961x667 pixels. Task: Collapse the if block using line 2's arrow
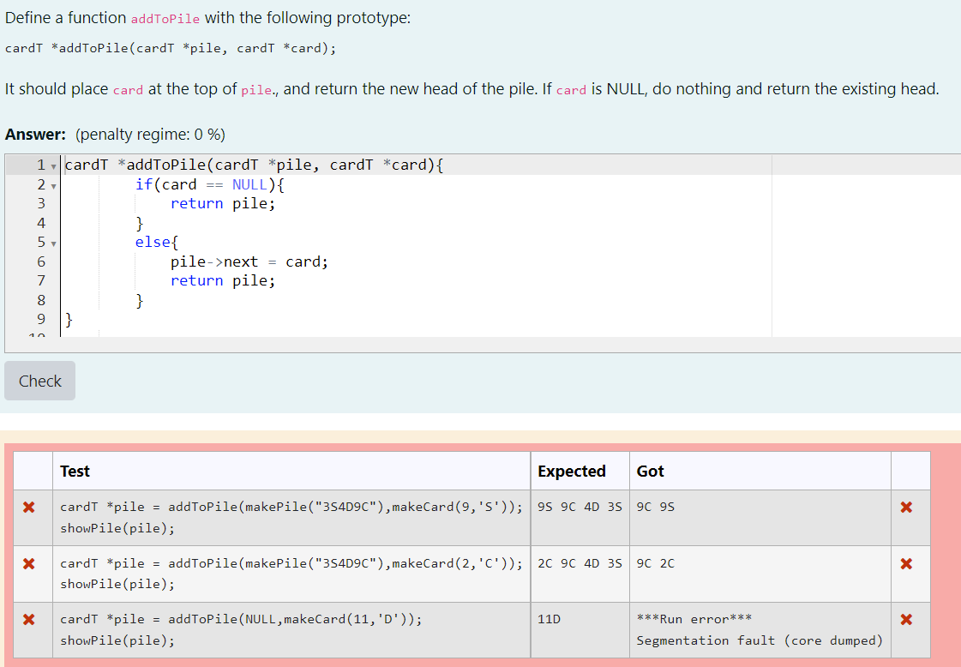coord(54,184)
